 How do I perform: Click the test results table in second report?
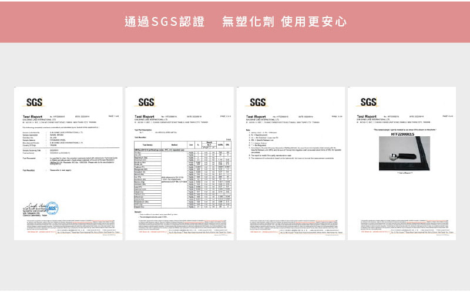[x=183, y=174]
